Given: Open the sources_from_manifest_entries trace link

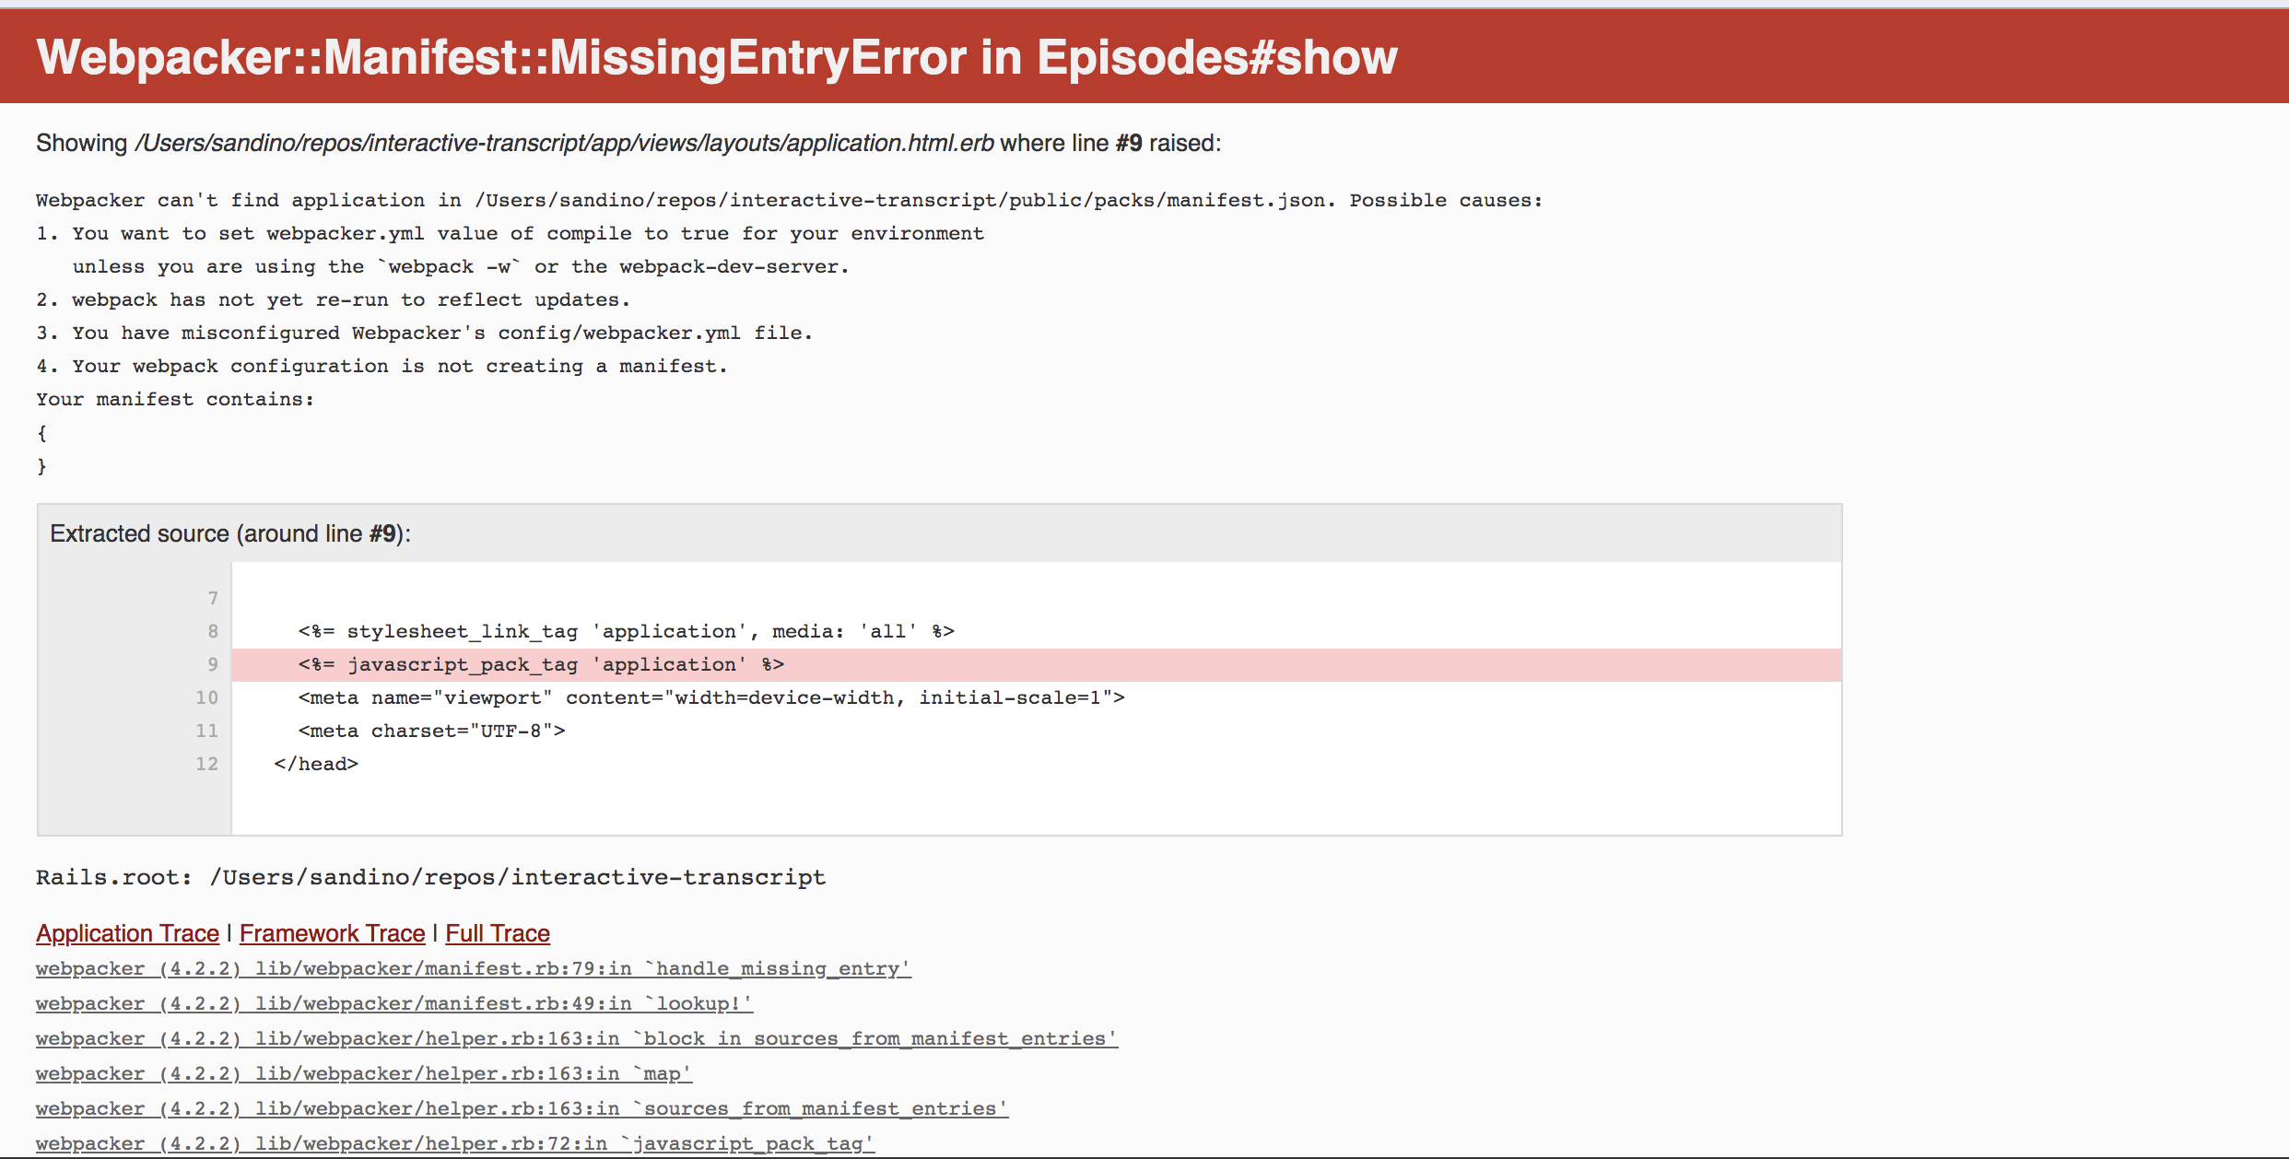Looking at the screenshot, I should pos(521,1107).
